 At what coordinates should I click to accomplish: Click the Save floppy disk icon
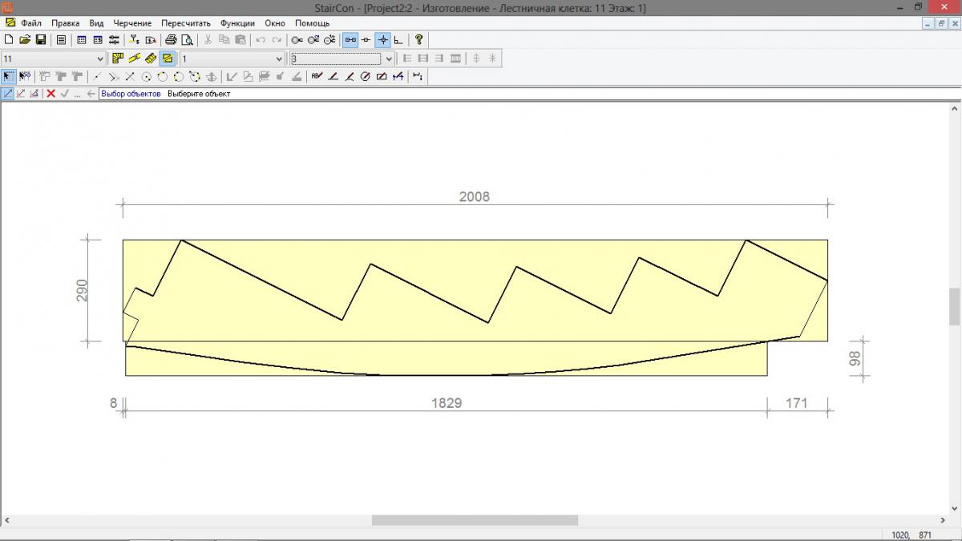40,39
